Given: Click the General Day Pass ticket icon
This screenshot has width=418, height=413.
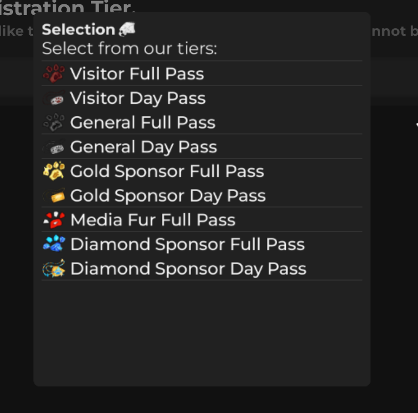Looking at the screenshot, I should [54, 147].
